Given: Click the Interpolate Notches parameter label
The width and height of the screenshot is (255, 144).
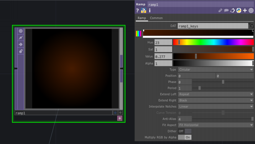Looking at the screenshot, I should [163, 106].
